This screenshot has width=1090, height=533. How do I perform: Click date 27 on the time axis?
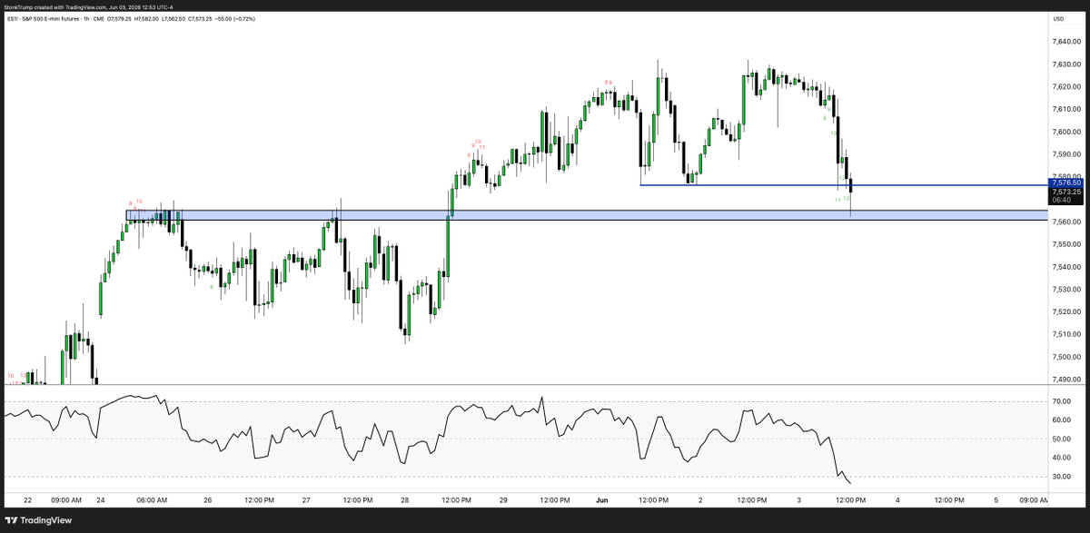tap(307, 500)
